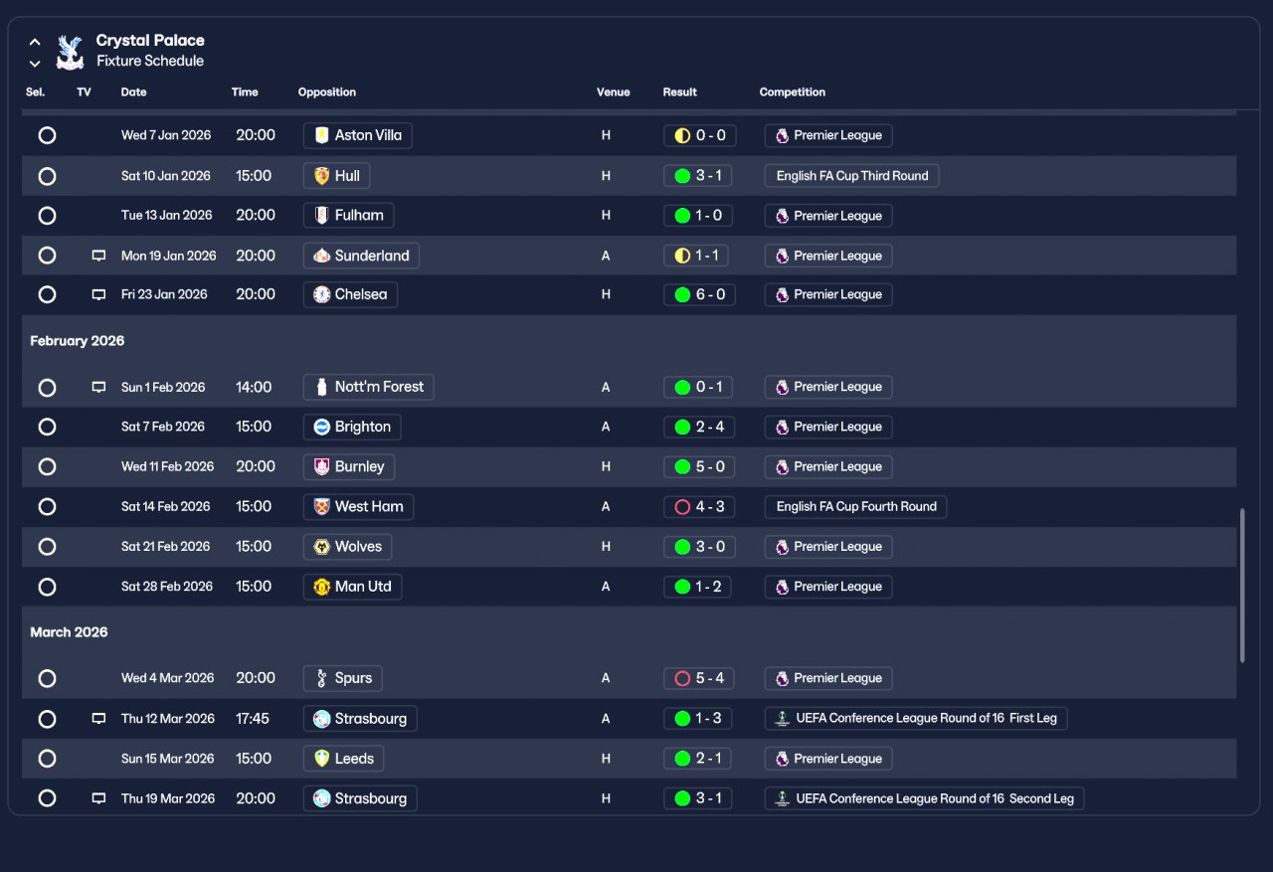Click the Crystal Palace title text

pos(150,41)
